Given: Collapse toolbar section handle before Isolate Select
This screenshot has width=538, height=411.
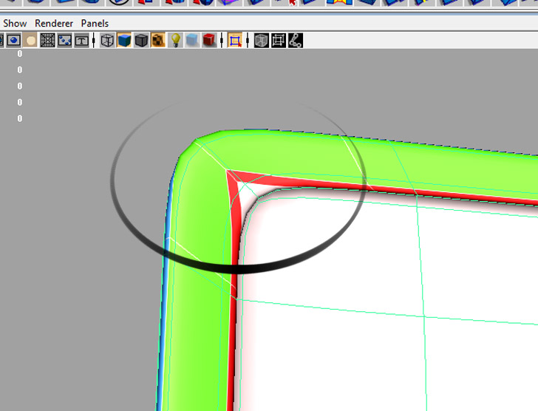Looking at the screenshot, I should (x=222, y=41).
